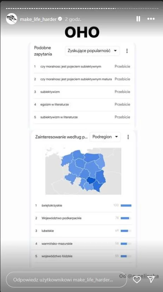163x292 pixels.
Task: Open the make_life_harder profile avatar
Action: click(x=12, y=19)
